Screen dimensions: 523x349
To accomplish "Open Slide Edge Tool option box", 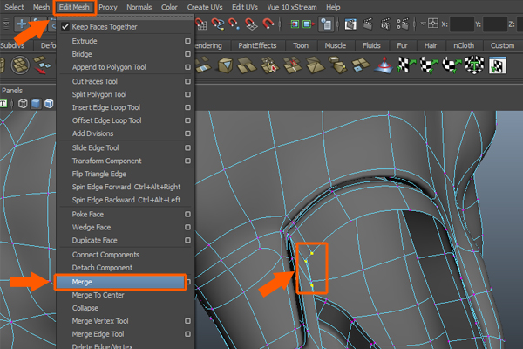I will 187,147.
